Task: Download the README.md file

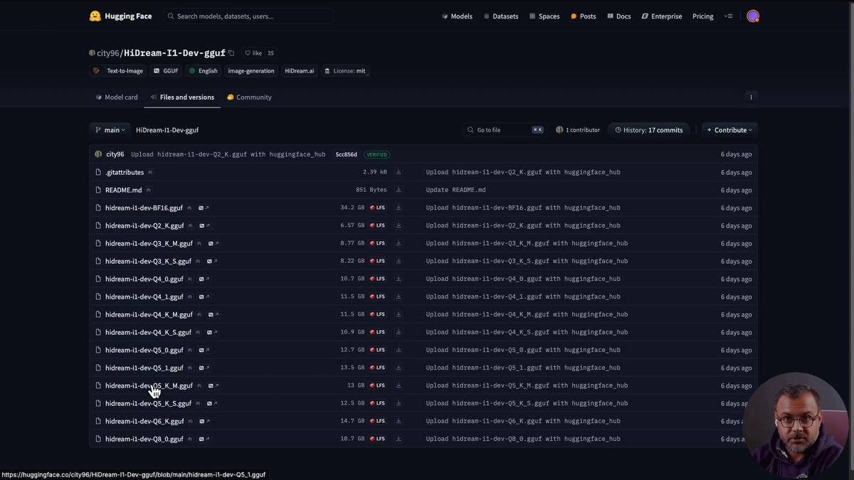Action: point(399,190)
